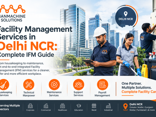This screenshot has height=117, width=156.
Task: Click the Corporate building icon
Action: (30, 106)
